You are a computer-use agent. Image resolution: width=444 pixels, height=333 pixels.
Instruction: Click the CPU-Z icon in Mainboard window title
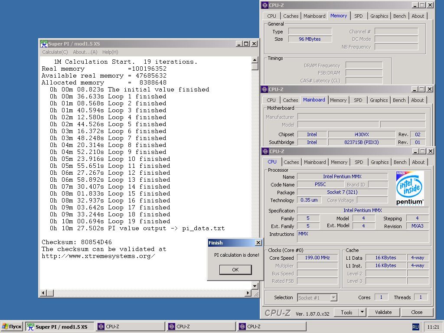[264, 89]
